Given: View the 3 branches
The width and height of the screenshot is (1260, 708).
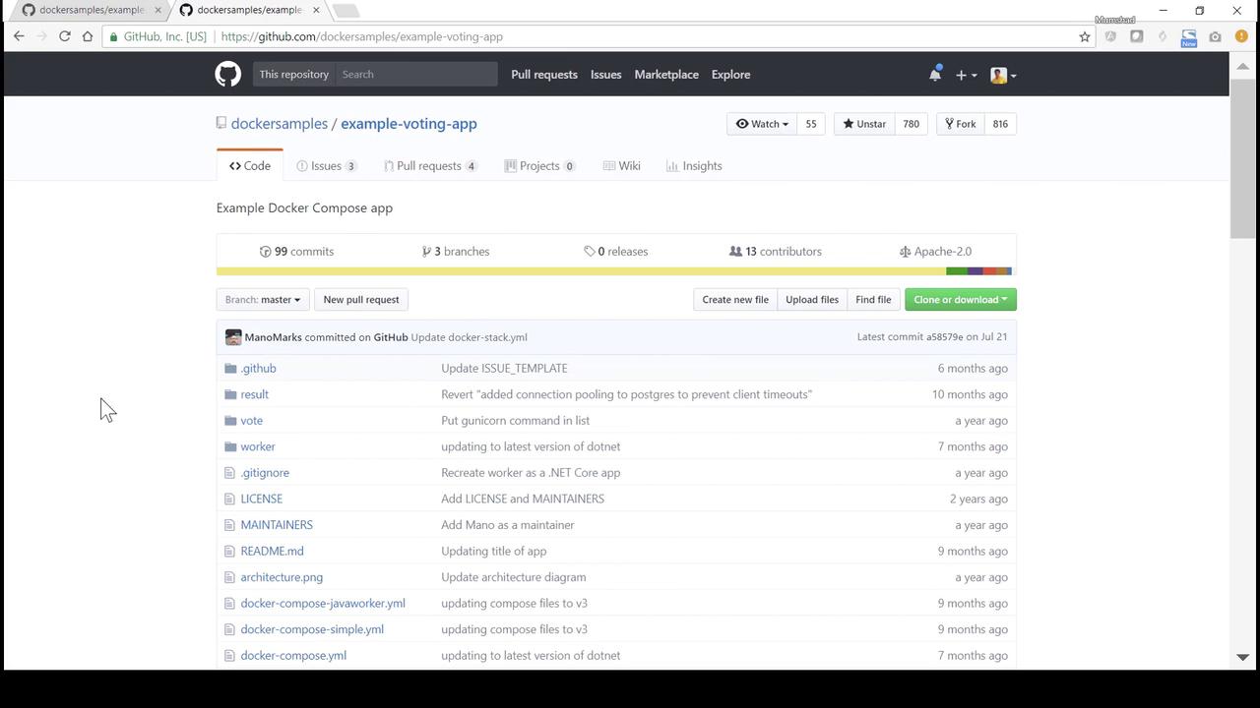Looking at the screenshot, I should point(456,252).
